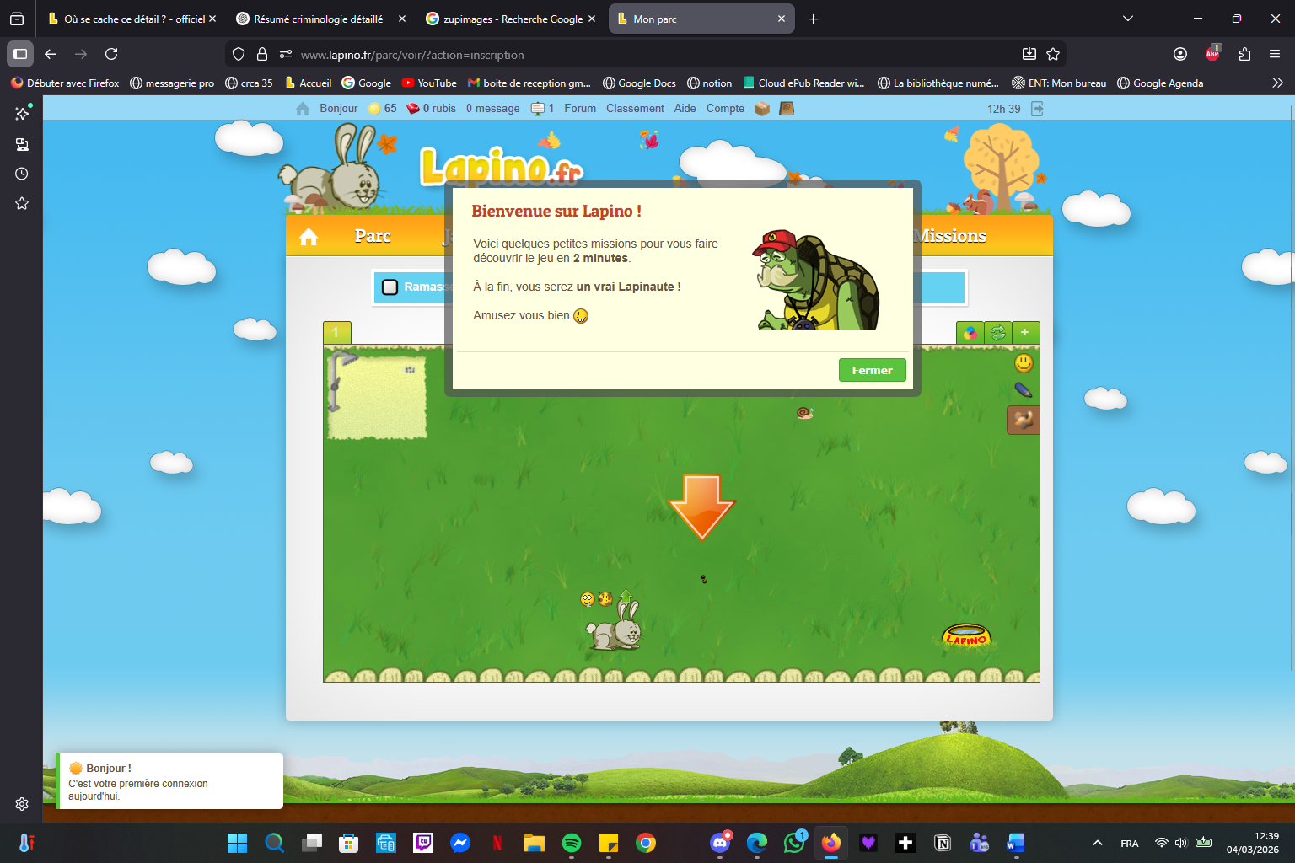Open the Missions menu in orange bar
This screenshot has height=863, width=1295.
pos(950,236)
